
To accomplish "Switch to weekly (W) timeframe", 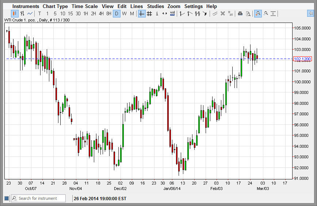I will point(124,14).
